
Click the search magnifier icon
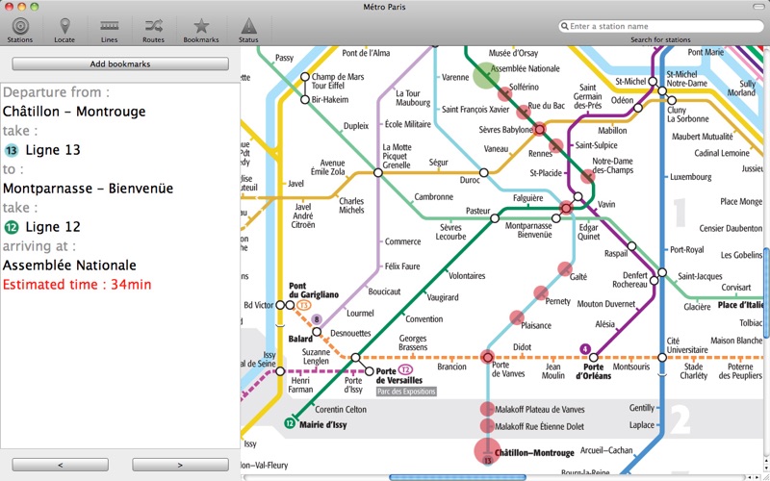point(564,26)
